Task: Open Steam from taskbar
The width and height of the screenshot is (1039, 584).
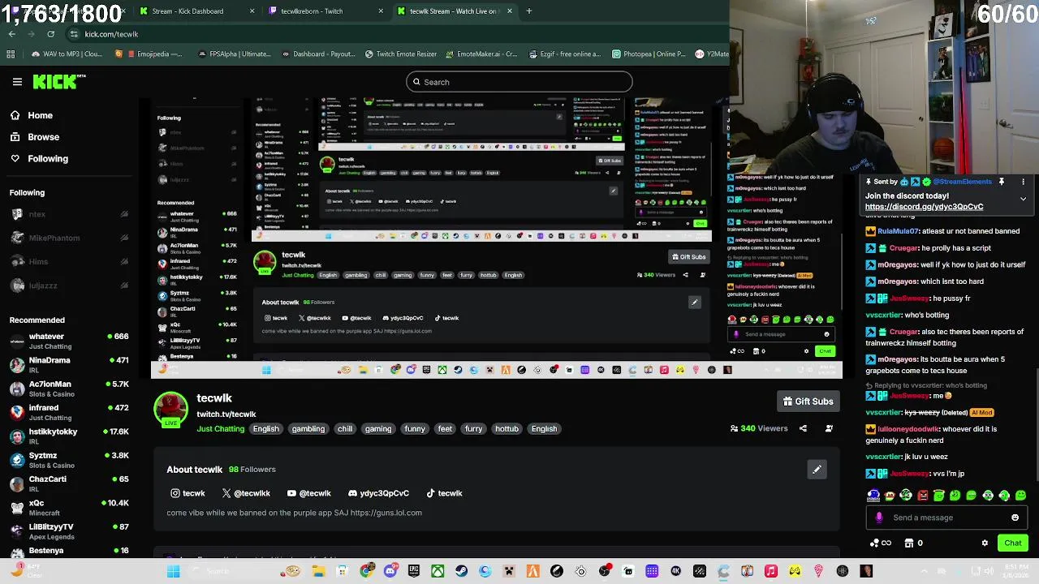Action: click(461, 572)
